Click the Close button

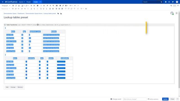172,99
